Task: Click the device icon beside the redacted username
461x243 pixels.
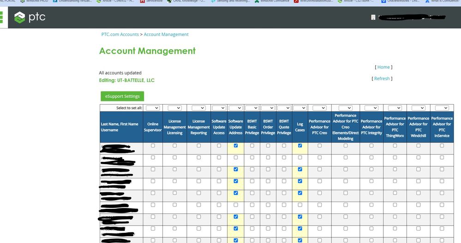Action: 373,18
